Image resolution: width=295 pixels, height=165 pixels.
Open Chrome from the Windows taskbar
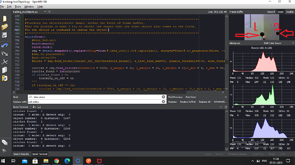click(x=56, y=161)
